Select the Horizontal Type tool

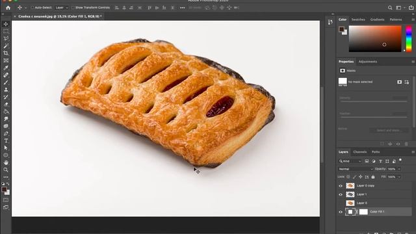[6, 141]
